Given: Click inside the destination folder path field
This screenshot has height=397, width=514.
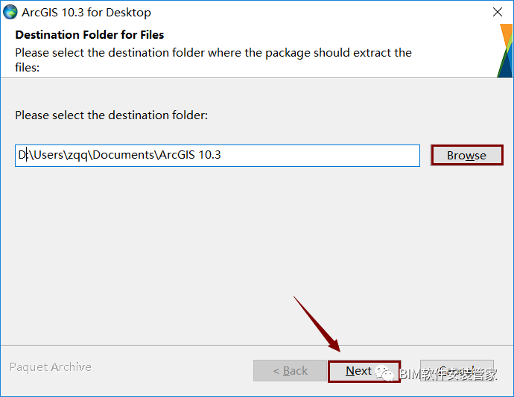Looking at the screenshot, I should 218,156.
